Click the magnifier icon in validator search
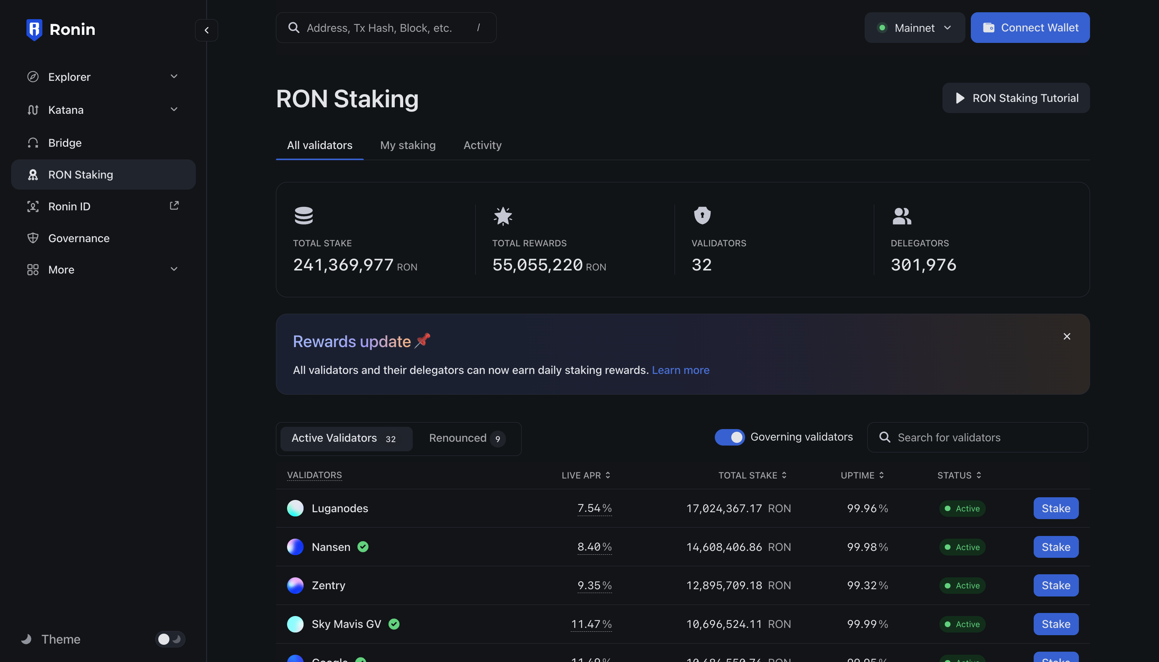 click(885, 437)
